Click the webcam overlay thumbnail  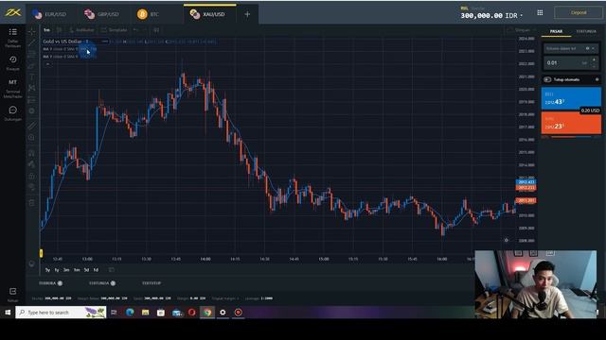tap(535, 284)
